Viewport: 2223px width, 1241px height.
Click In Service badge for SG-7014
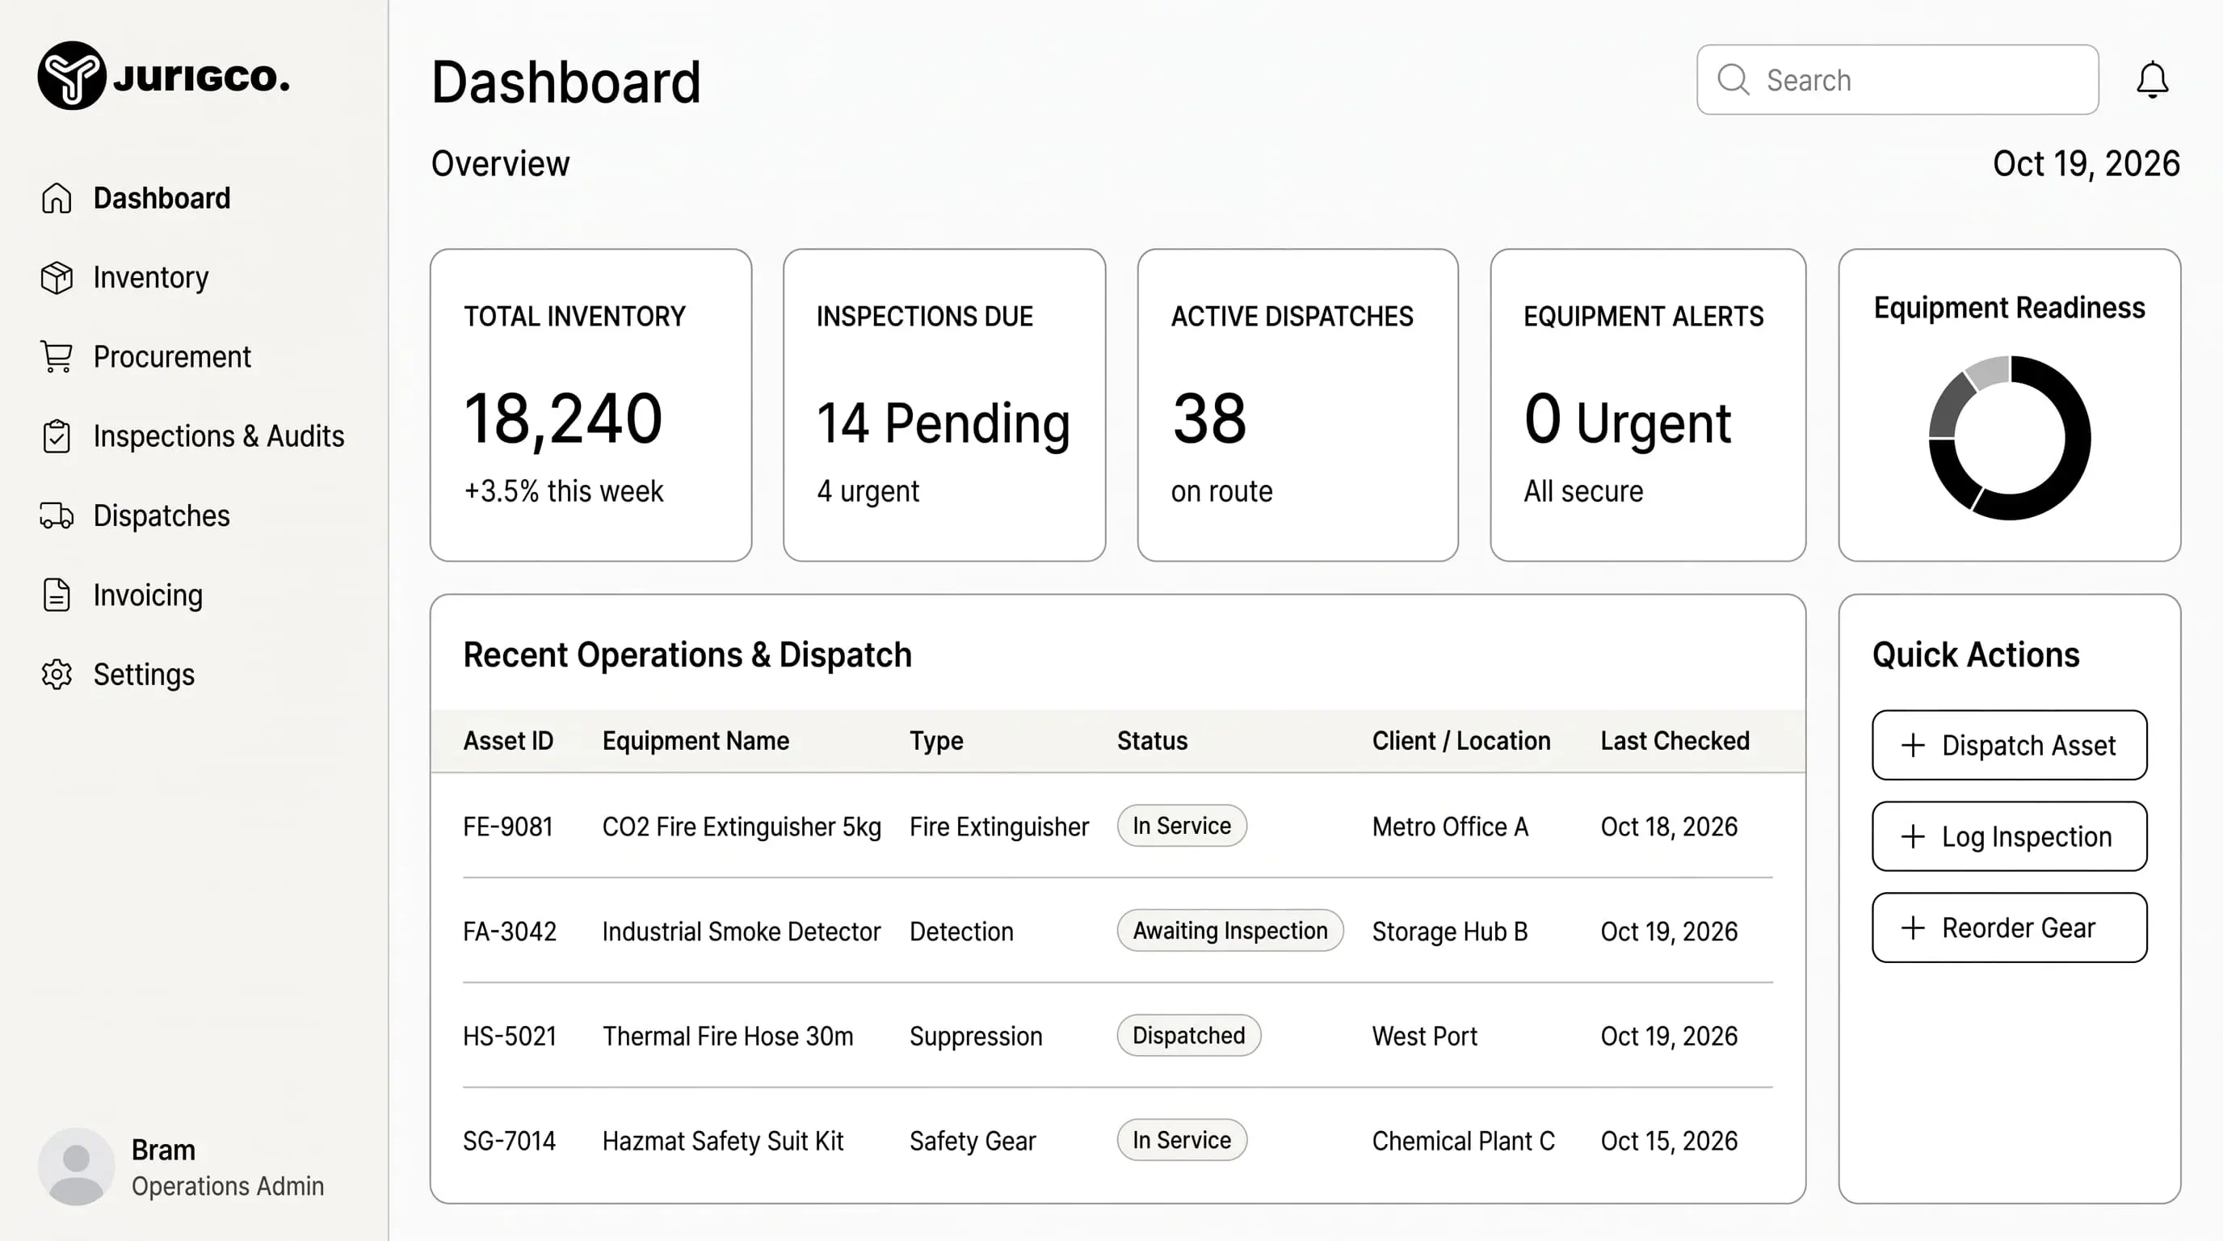point(1182,1139)
